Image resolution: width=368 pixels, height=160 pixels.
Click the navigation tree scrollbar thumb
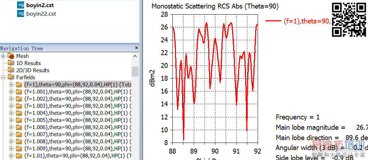tap(135, 71)
